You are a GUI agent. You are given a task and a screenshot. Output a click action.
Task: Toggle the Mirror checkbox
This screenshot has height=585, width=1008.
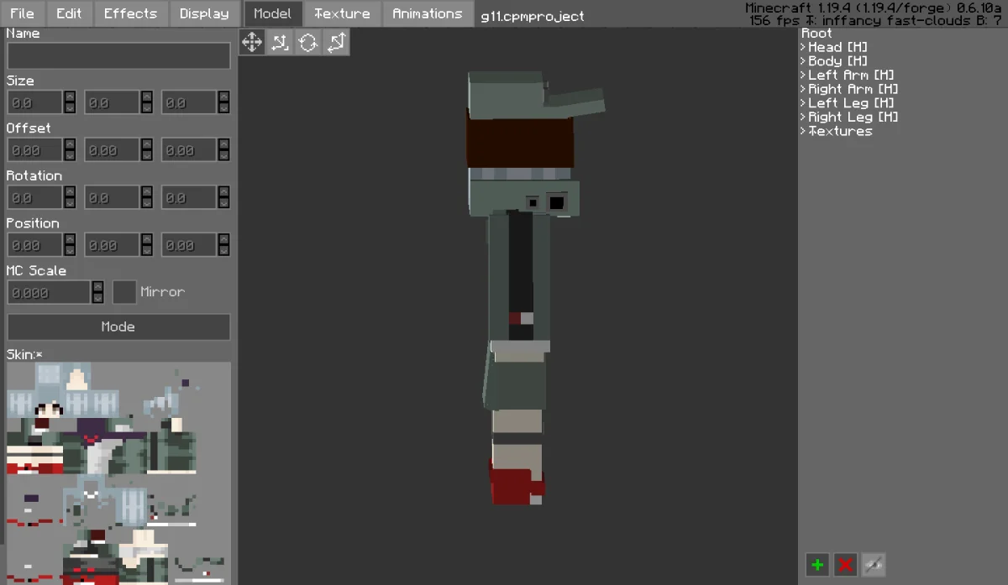coord(124,292)
